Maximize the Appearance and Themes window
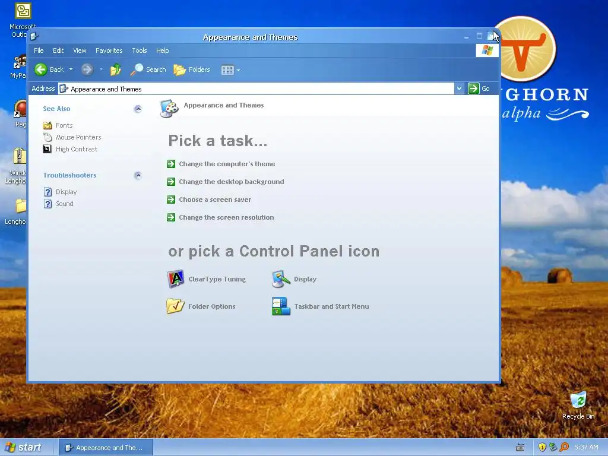The height and width of the screenshot is (456, 608). [x=479, y=36]
